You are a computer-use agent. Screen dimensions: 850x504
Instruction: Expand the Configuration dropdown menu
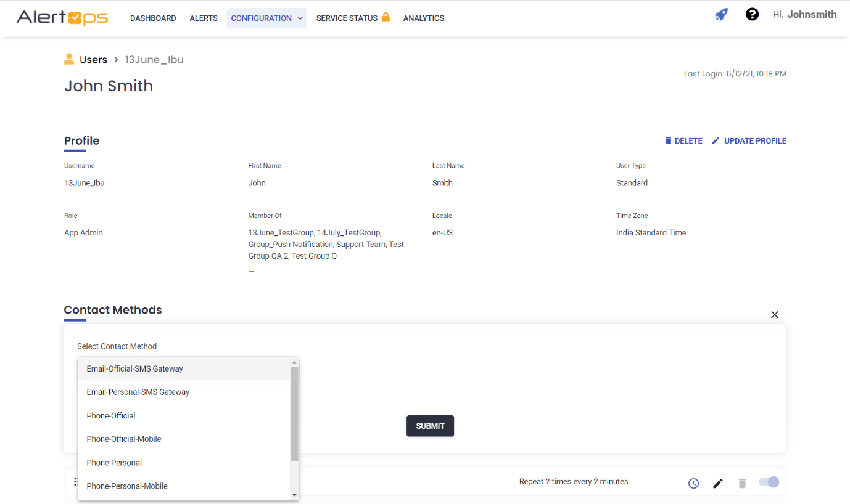point(266,18)
